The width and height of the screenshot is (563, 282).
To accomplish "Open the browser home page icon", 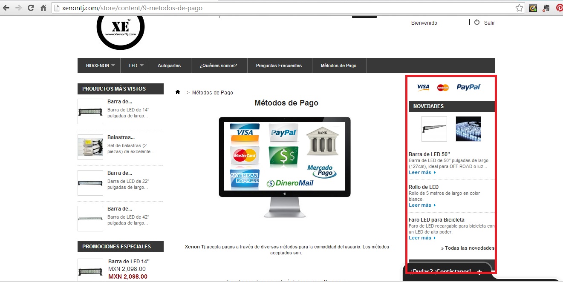I will point(43,8).
